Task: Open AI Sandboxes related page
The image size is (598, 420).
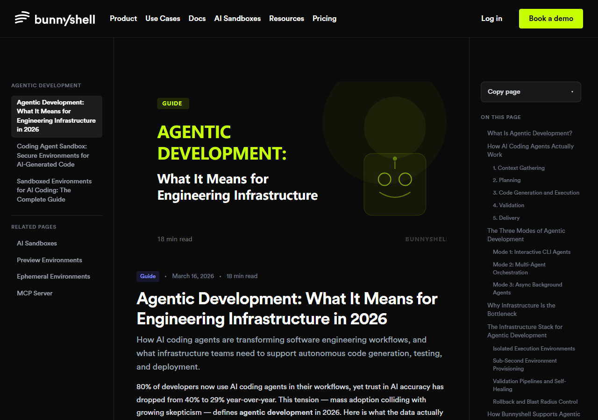Action: point(37,243)
